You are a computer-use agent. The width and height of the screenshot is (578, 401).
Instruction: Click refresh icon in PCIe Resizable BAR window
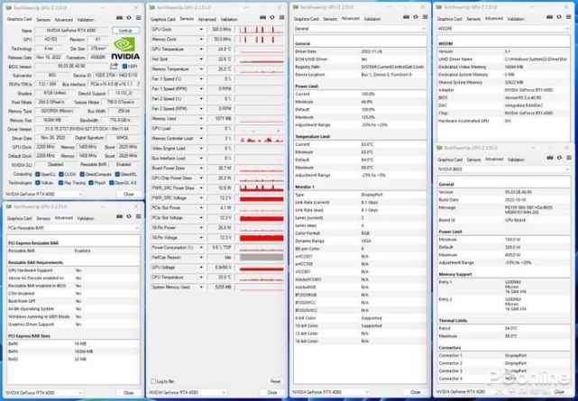click(129, 216)
